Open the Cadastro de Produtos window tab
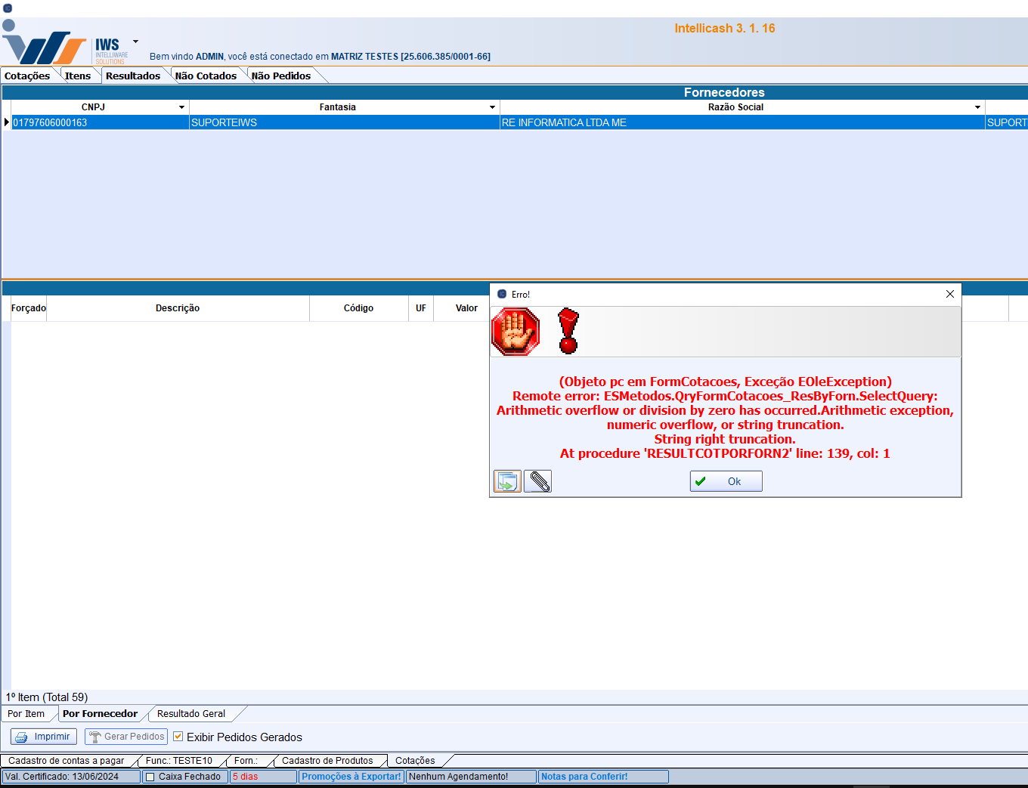This screenshot has width=1028, height=788. click(x=327, y=761)
